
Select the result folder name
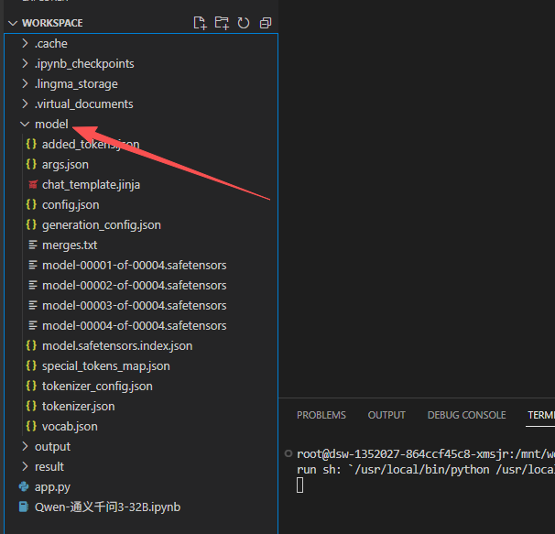click(49, 467)
